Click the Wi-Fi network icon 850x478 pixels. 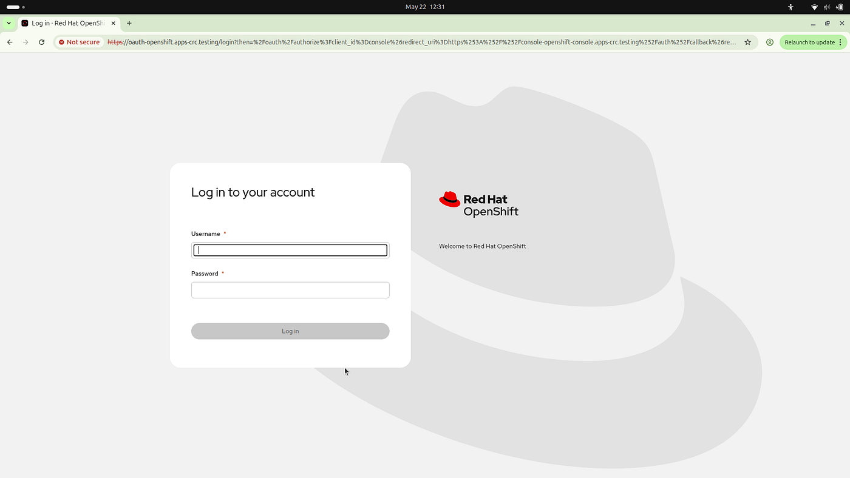(x=815, y=7)
